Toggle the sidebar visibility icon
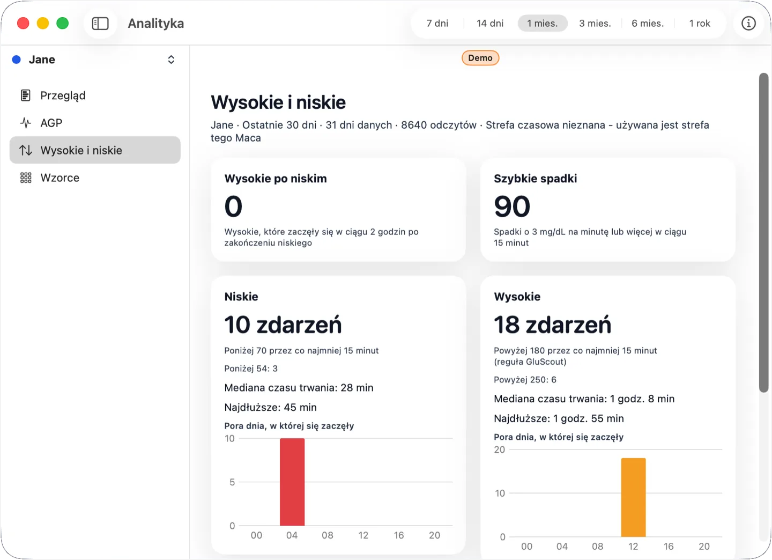The image size is (772, 560). coord(100,24)
